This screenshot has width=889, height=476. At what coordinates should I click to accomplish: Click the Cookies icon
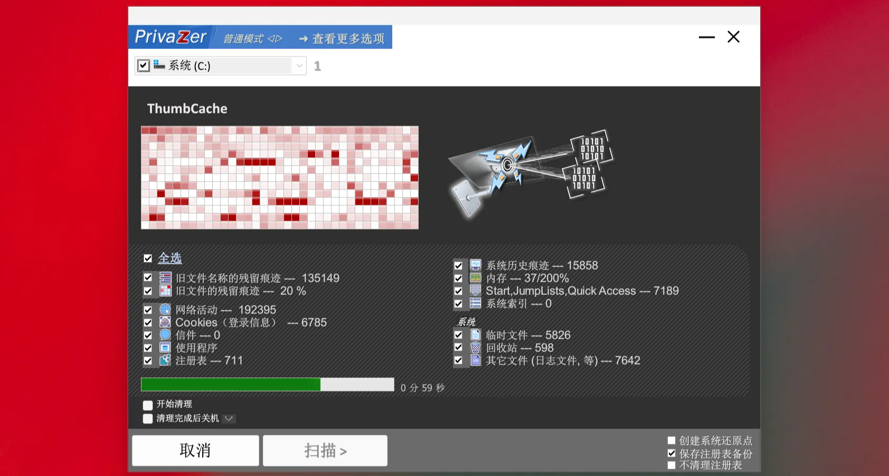(x=165, y=322)
